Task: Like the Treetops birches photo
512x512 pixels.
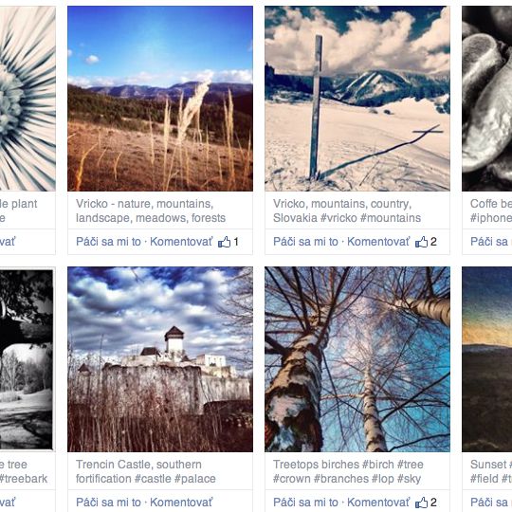Action: point(305,503)
